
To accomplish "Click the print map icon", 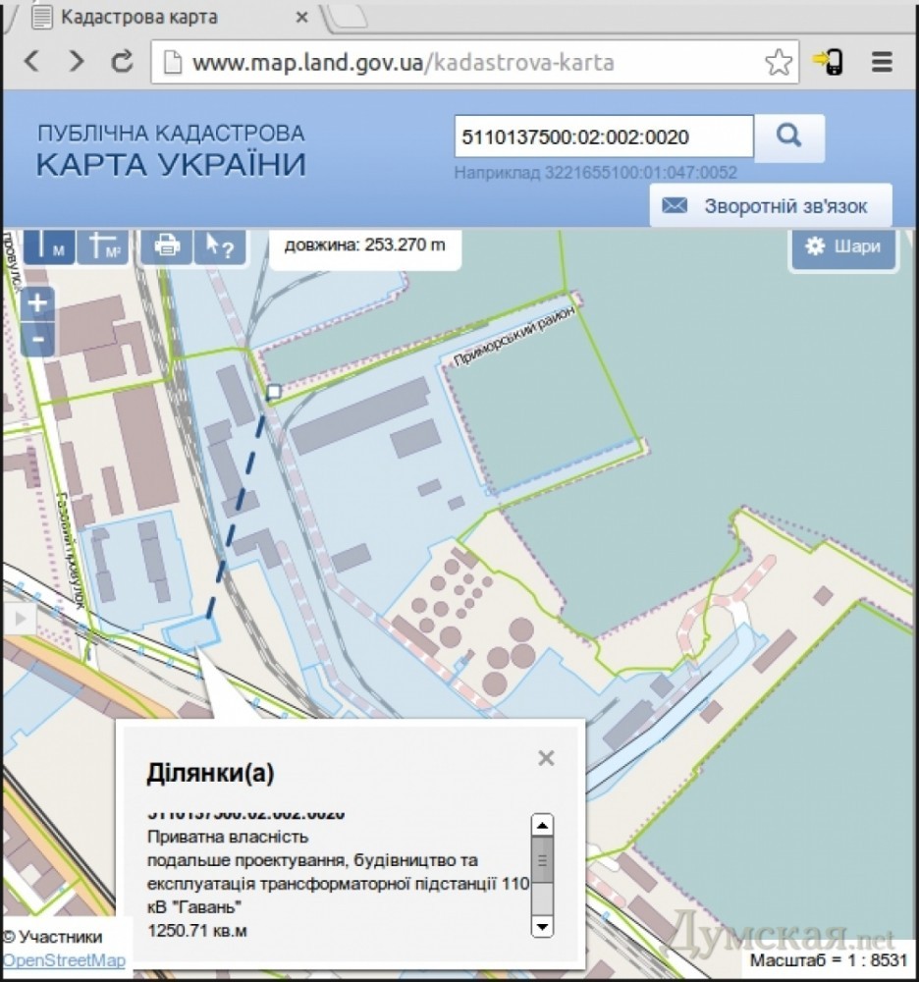I will [x=167, y=246].
